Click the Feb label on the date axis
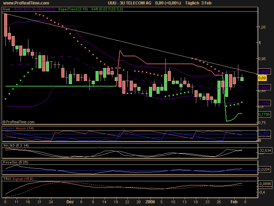Viewport: 274px width, 206px height. [234, 202]
